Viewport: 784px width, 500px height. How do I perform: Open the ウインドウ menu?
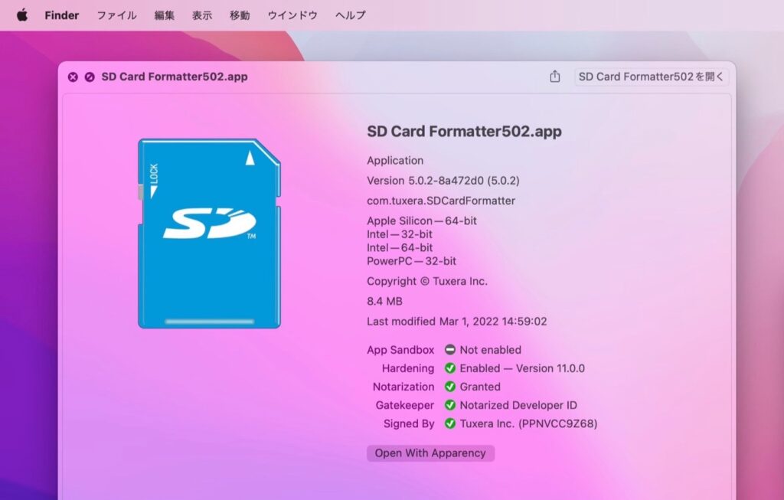[292, 14]
